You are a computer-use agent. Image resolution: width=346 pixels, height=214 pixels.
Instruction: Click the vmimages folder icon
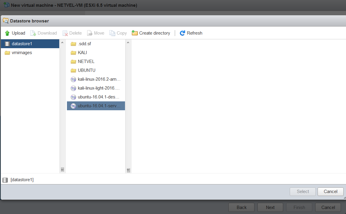pyautogui.click(x=7, y=53)
